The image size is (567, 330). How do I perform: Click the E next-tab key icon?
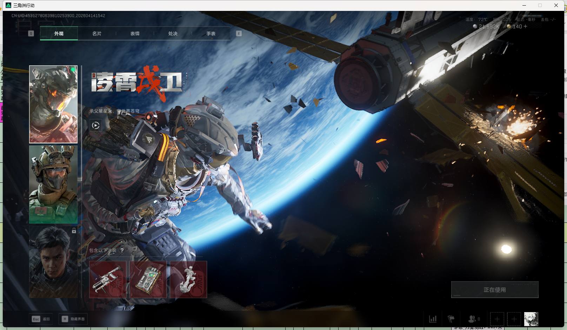239,33
